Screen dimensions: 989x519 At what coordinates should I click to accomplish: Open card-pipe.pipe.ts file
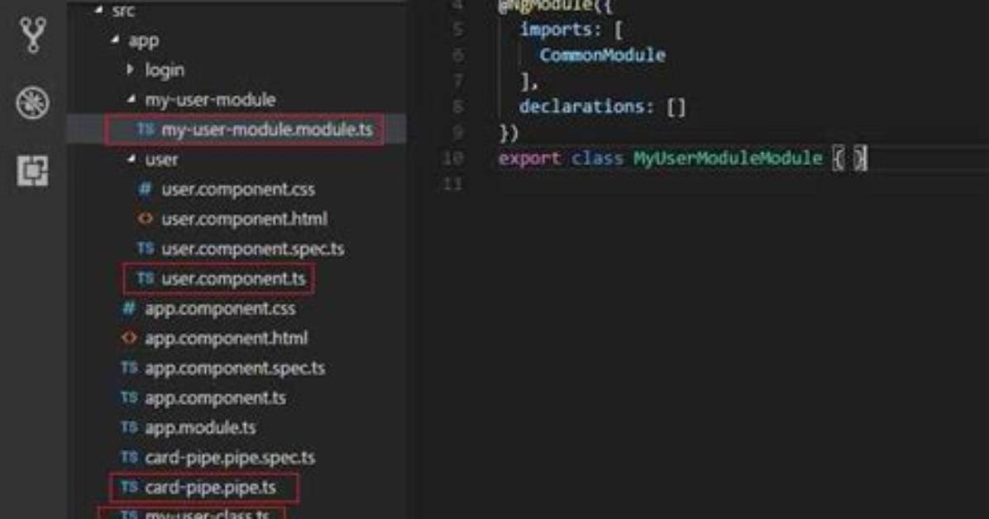[x=210, y=488]
